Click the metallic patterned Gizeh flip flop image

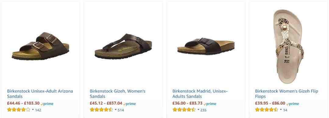point(289,47)
